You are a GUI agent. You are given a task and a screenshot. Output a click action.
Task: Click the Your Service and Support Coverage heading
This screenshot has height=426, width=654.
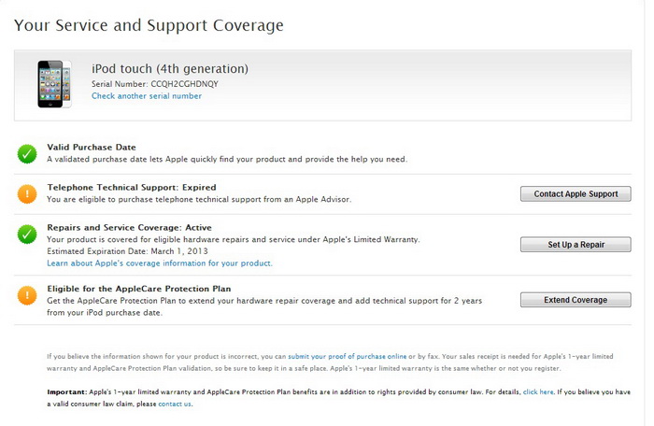(x=149, y=25)
